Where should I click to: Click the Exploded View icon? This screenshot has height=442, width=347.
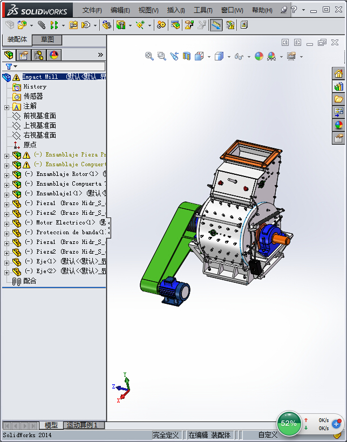(x=189, y=25)
